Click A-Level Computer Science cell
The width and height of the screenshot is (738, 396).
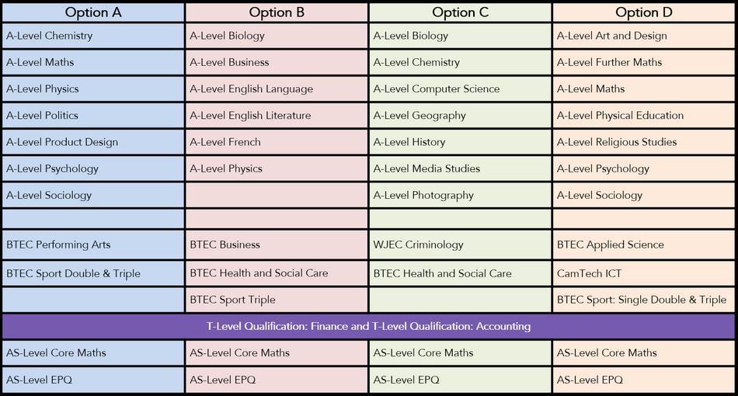[x=437, y=89]
